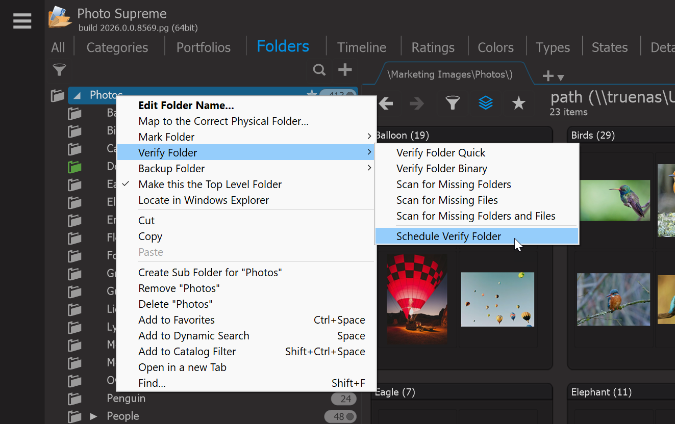The height and width of the screenshot is (424, 675).
Task: Expand the People folder triangle
Action: pyautogui.click(x=93, y=416)
